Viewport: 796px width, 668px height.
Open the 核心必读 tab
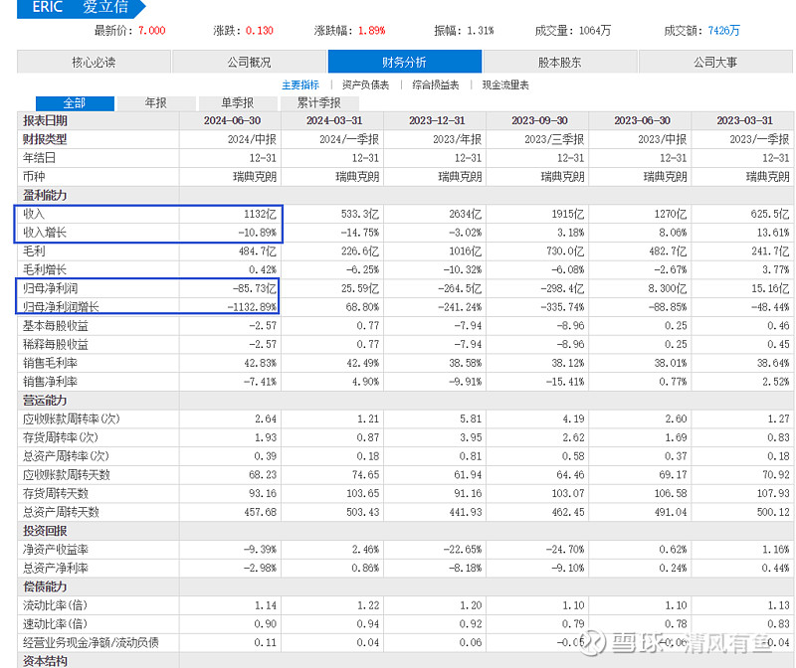[x=94, y=62]
